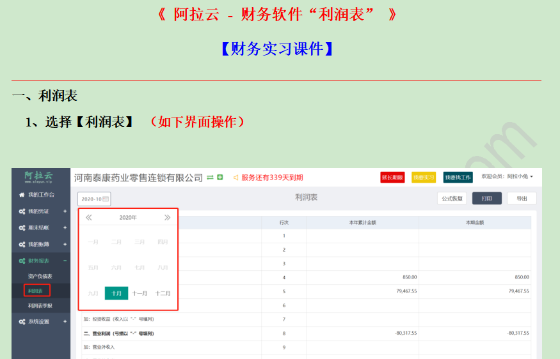Select 利润表 in the sidebar
Image resolution: width=560 pixels, height=359 pixels.
(35, 291)
